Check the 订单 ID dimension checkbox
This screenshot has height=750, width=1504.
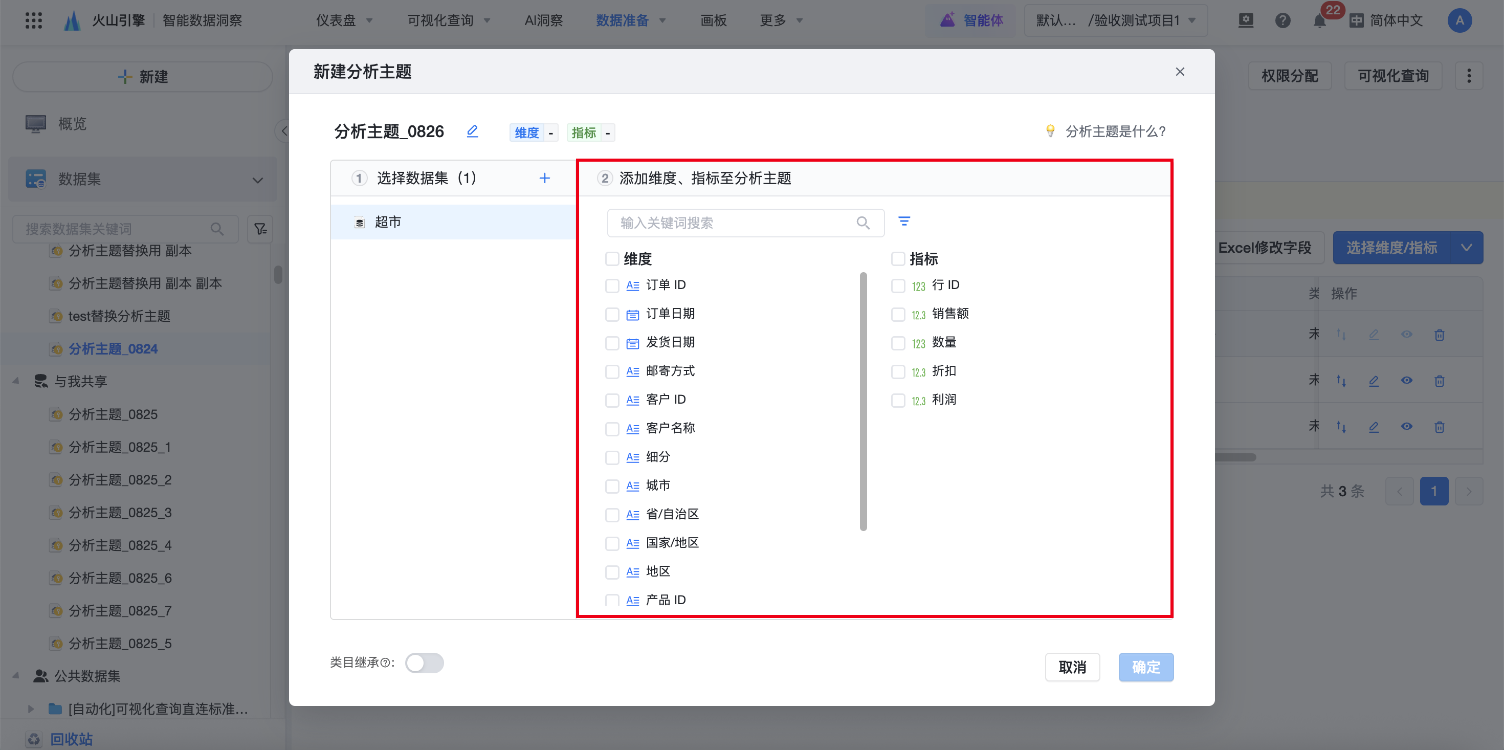point(612,285)
